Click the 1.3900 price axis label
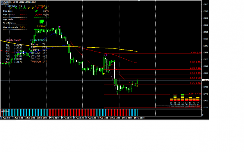Screen dimensions: 244x152 (205, 5)
